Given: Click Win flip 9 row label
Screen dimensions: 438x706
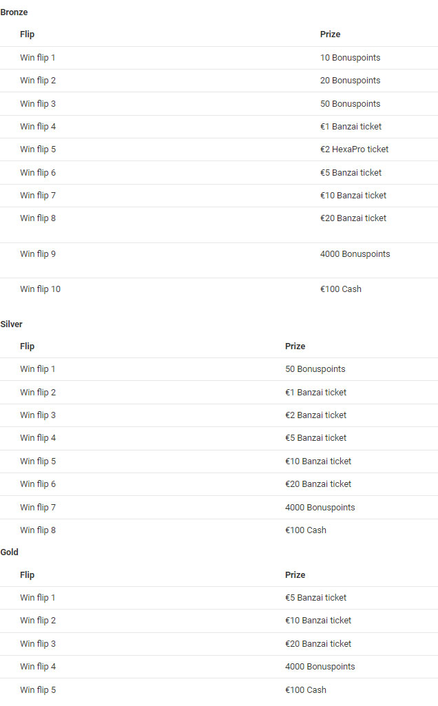Looking at the screenshot, I should (x=38, y=254).
